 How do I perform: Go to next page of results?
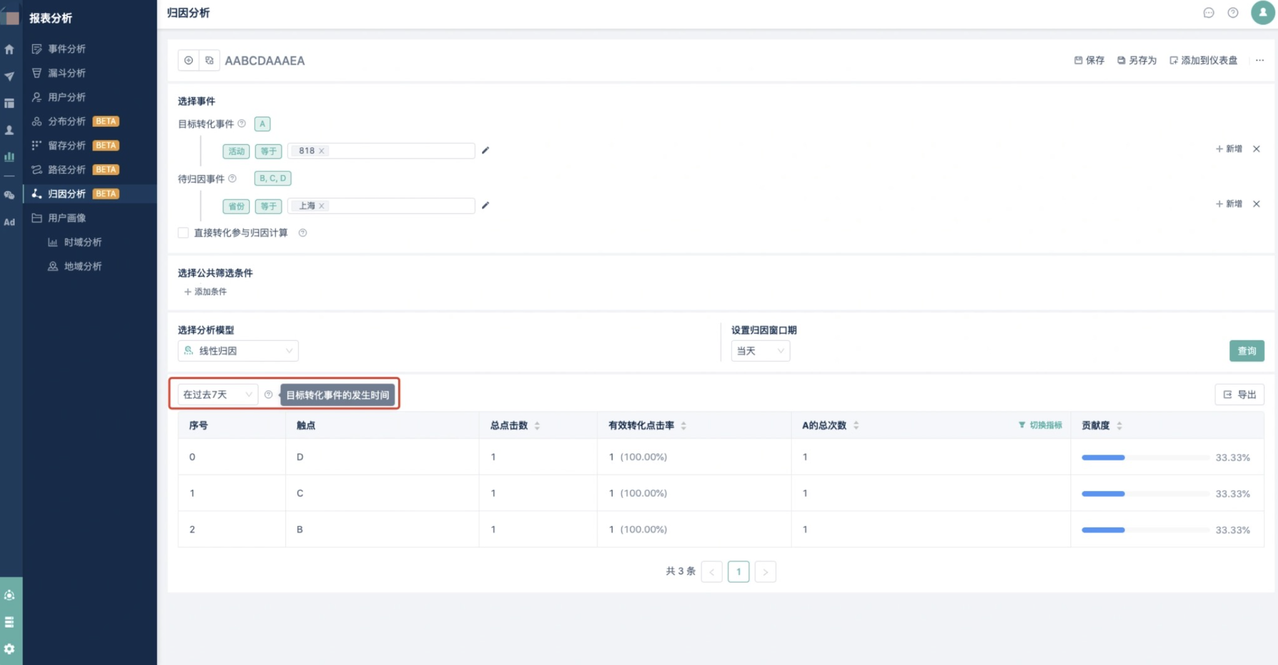(765, 572)
